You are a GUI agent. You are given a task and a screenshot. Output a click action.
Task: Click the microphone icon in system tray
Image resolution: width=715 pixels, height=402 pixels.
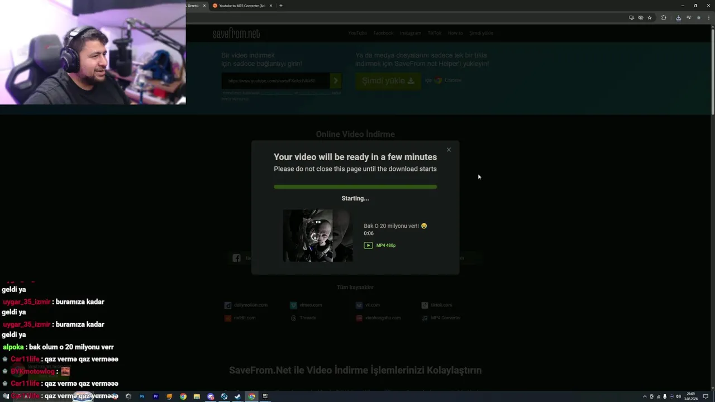coord(665,396)
